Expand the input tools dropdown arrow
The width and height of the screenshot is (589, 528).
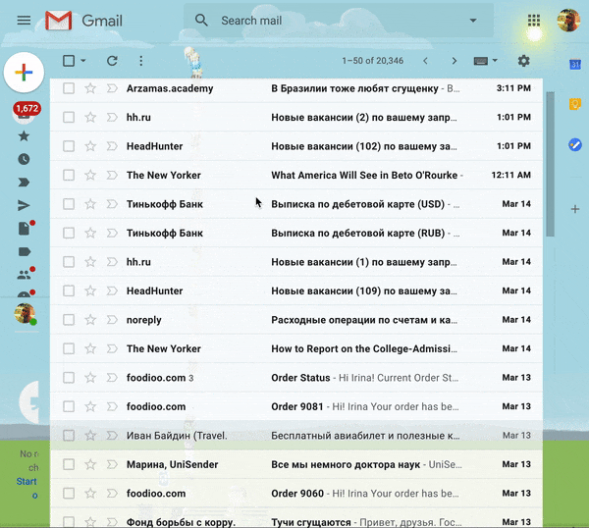coord(495,61)
